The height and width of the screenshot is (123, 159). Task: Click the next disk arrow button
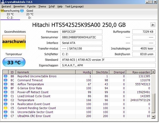coord(153,25)
